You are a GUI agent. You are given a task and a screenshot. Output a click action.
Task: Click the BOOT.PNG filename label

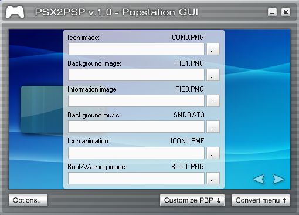[188, 167]
